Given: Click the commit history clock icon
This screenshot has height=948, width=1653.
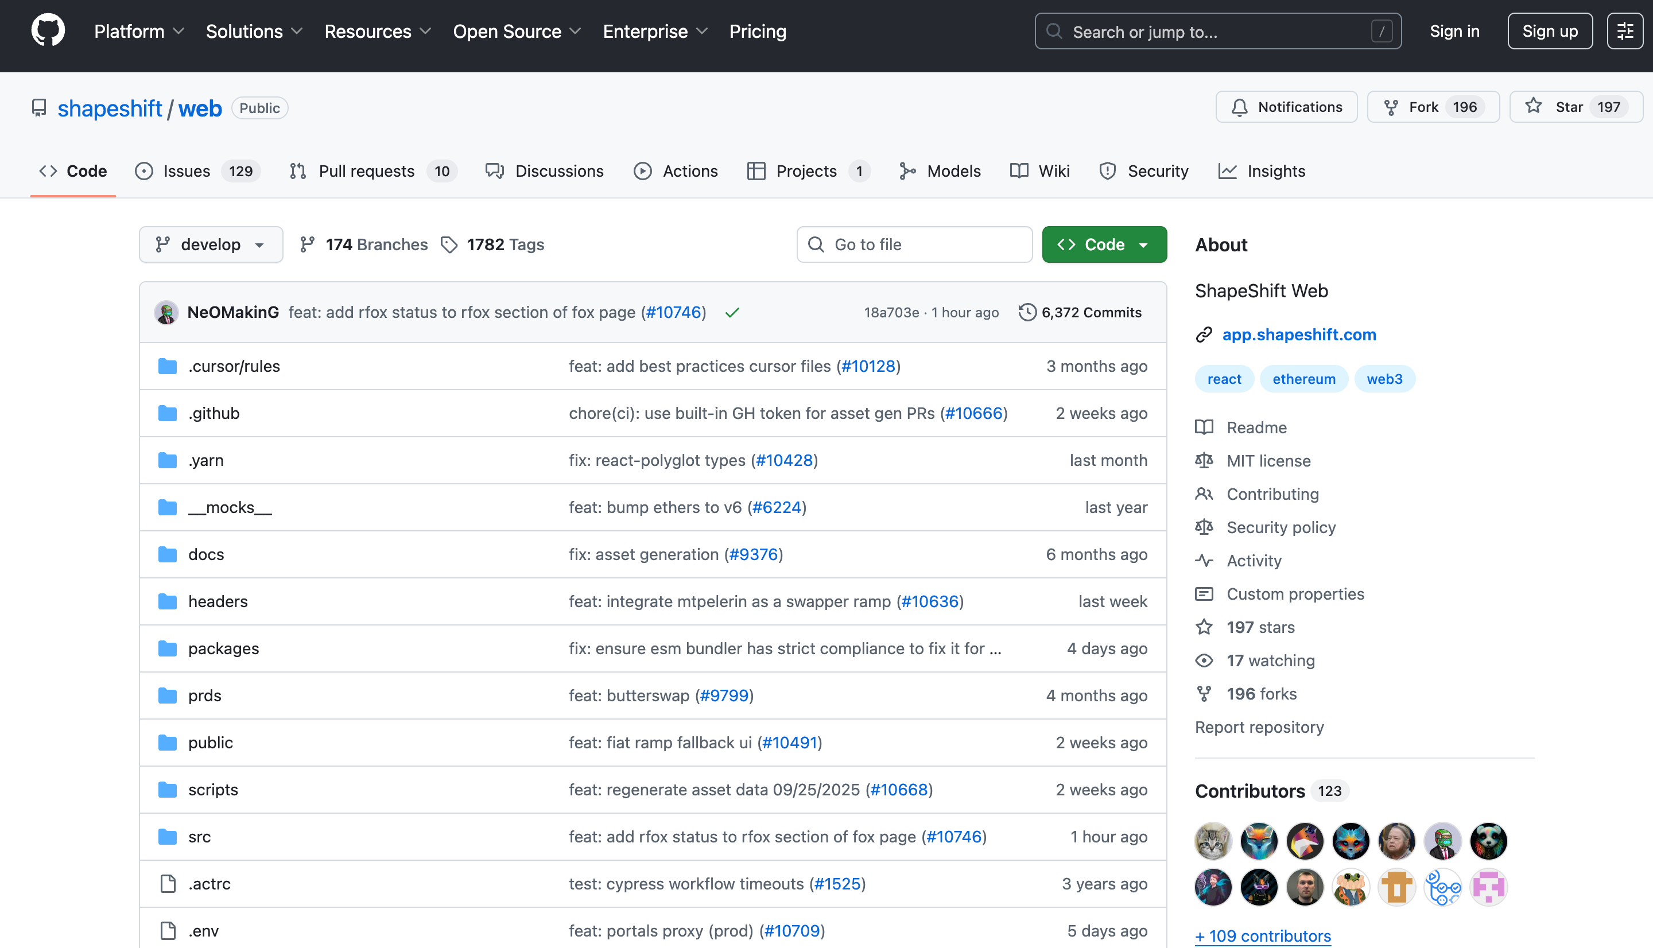Looking at the screenshot, I should [1027, 313].
